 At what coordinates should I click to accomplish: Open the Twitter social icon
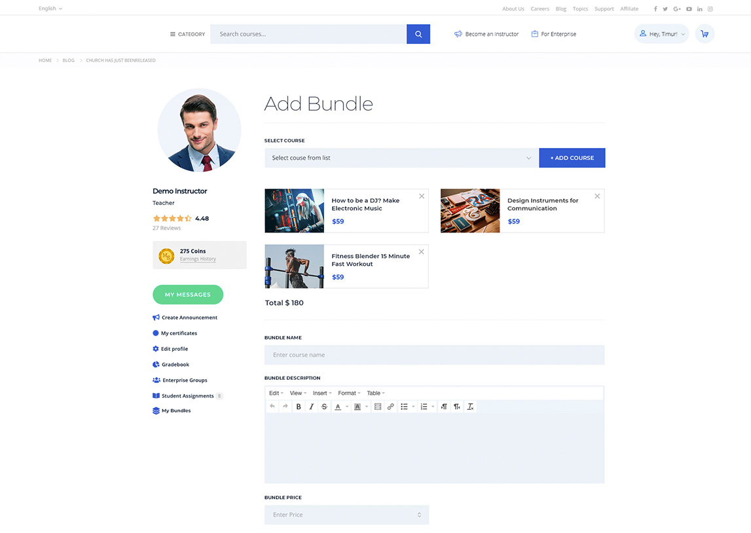pos(665,9)
